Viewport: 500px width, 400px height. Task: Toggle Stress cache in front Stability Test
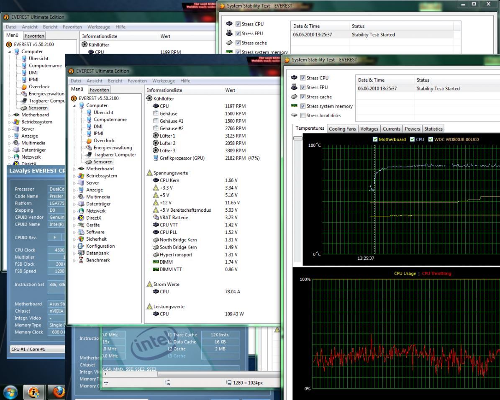pyautogui.click(x=303, y=97)
